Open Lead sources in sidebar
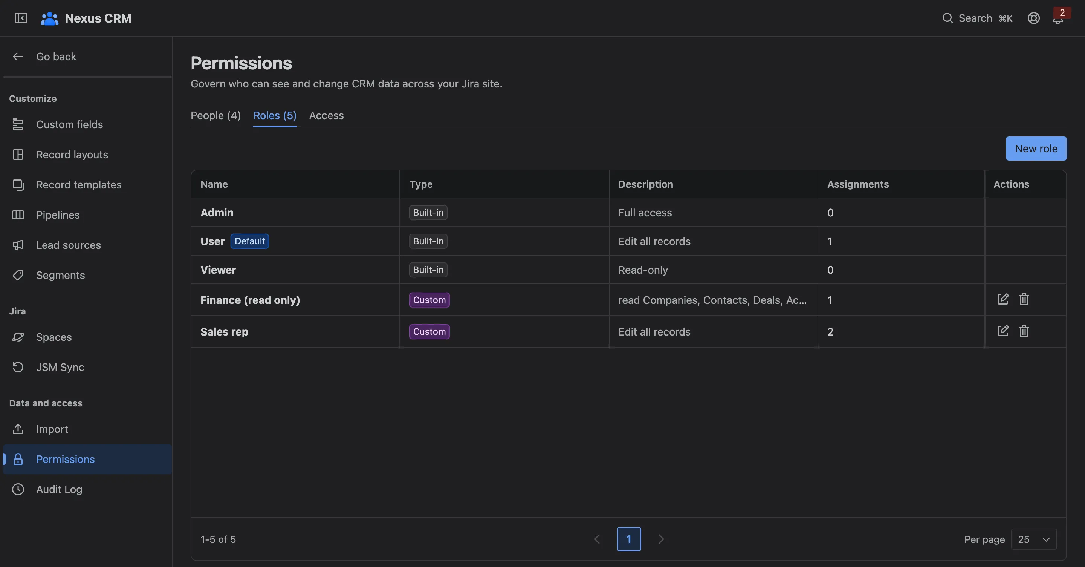The image size is (1085, 567). (x=87, y=245)
